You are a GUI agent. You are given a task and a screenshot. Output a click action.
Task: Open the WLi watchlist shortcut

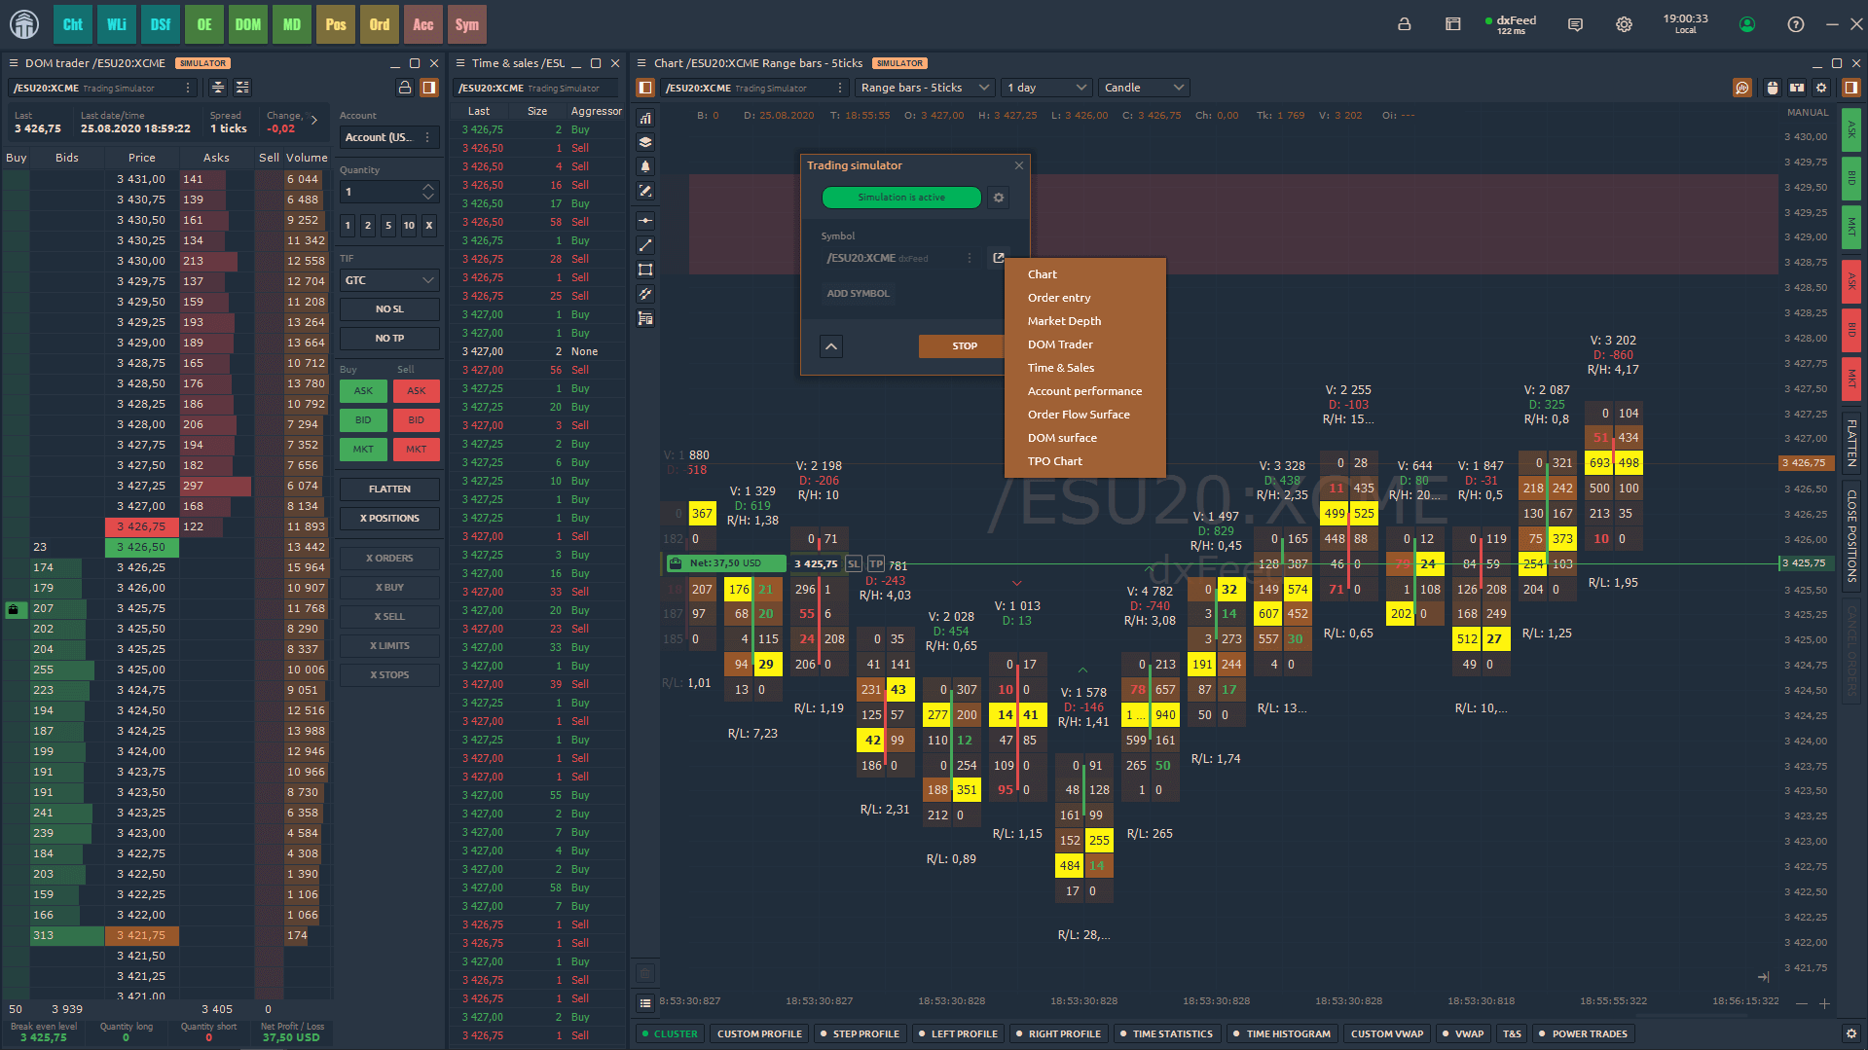[x=117, y=24]
